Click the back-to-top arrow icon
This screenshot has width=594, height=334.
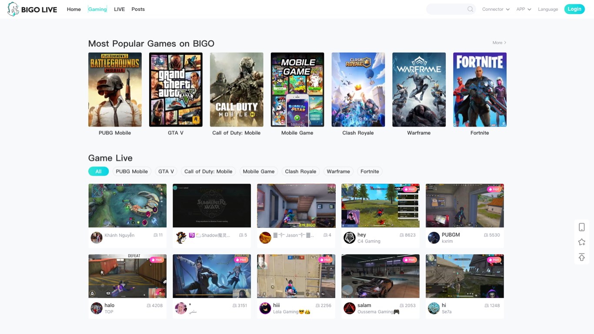pos(581,257)
